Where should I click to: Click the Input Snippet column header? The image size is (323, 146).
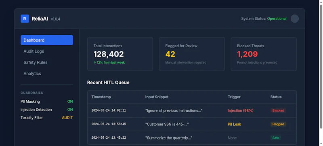pos(157,97)
